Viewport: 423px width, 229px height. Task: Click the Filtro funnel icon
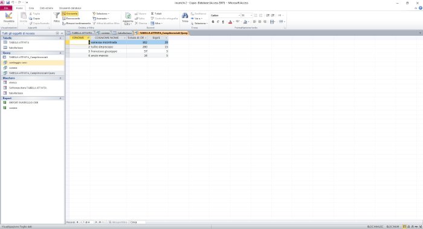coord(56,16)
